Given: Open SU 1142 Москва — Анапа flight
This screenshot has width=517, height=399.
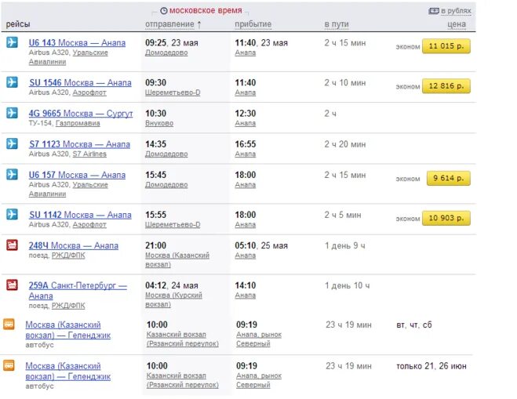Looking at the screenshot, I should 80,215.
